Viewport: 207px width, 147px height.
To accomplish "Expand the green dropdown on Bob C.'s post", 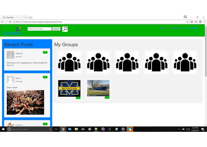I will tap(45, 77).
